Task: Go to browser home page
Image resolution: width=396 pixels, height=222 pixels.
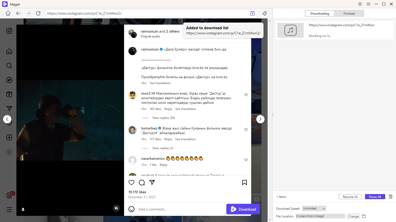Action: pyautogui.click(x=8, y=13)
